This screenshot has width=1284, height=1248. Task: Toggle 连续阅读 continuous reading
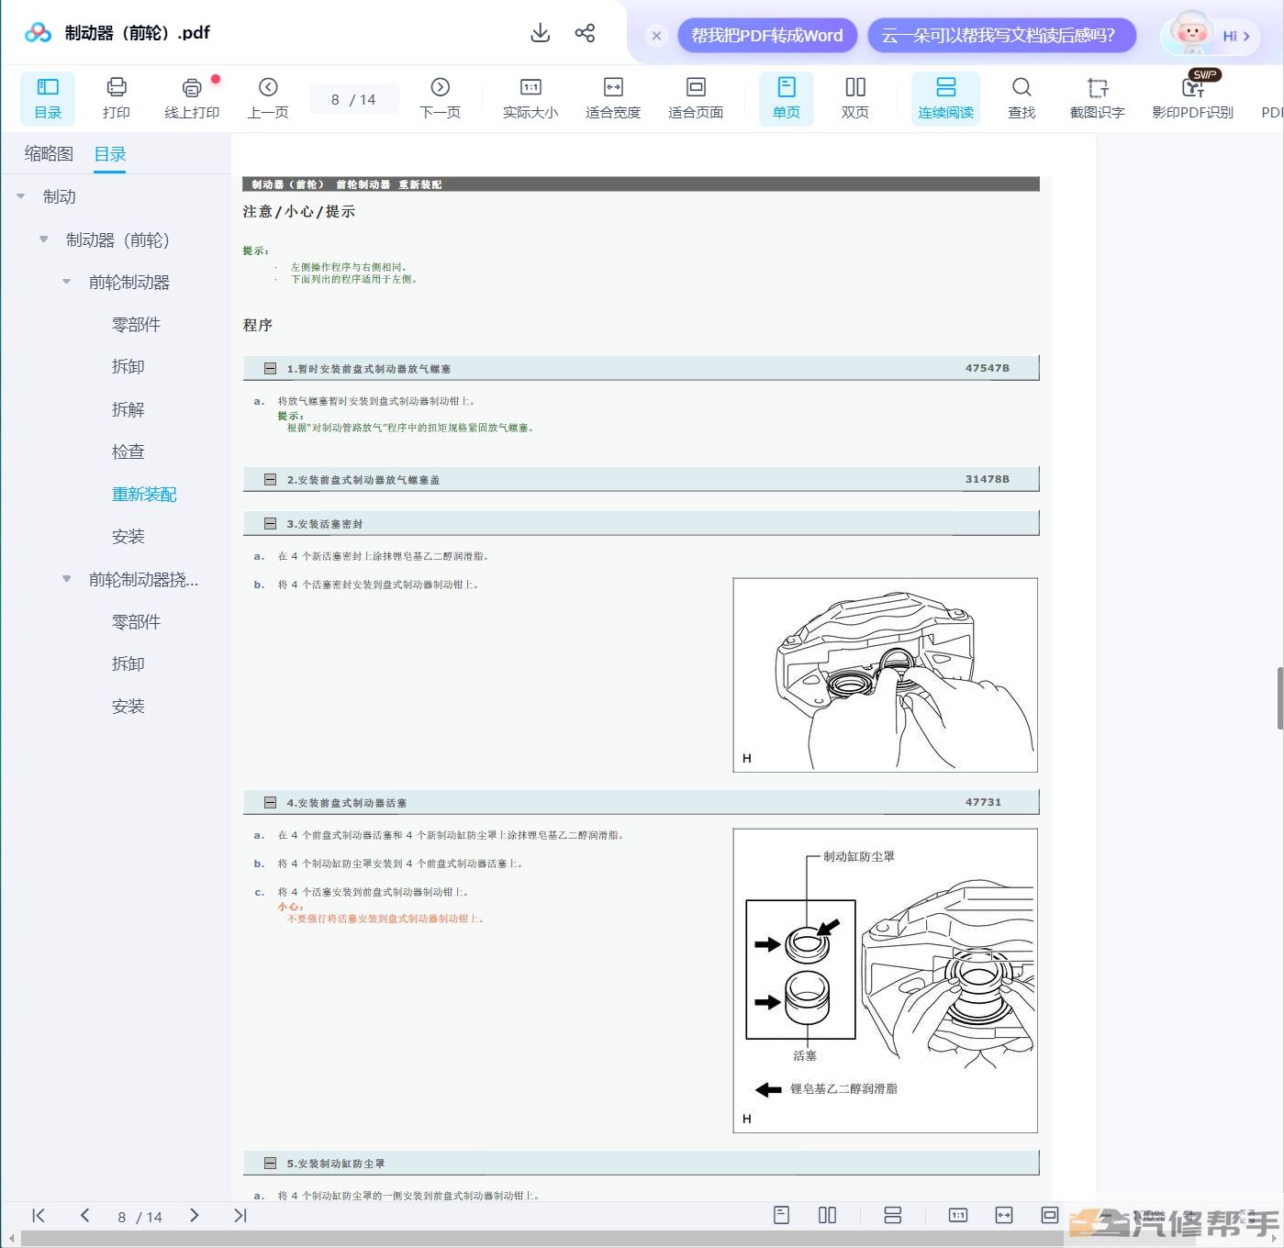pyautogui.click(x=945, y=98)
